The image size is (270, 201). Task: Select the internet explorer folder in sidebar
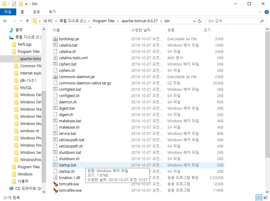click(31, 73)
